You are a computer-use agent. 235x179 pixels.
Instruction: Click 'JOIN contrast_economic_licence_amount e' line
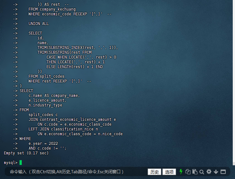click(72, 120)
